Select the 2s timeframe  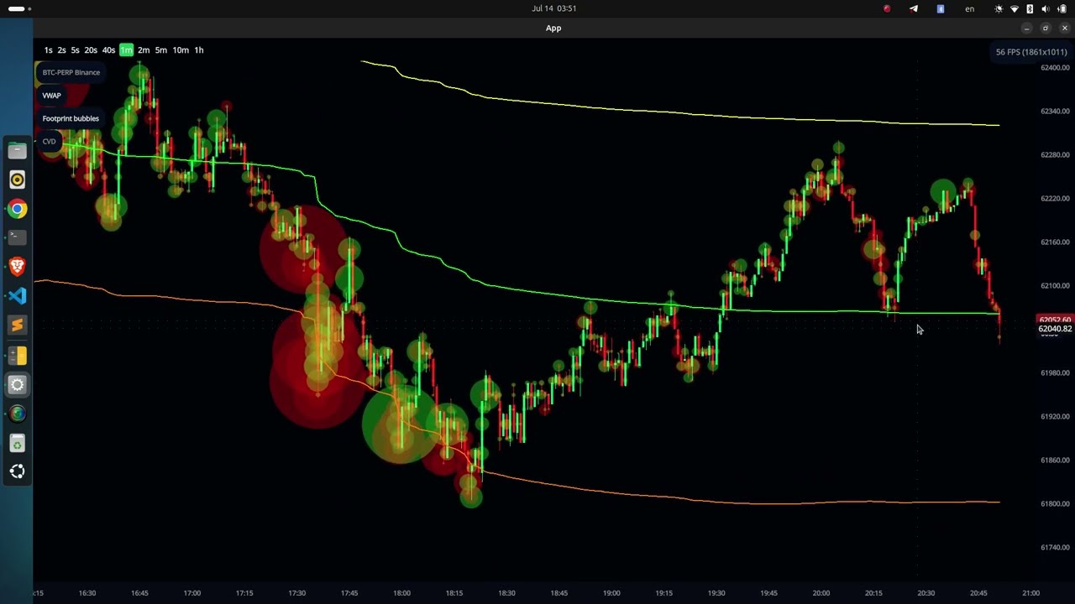tap(61, 50)
